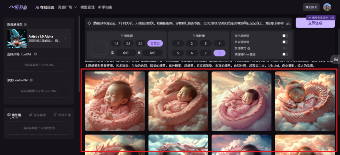
Task: Enable the 负向提示词 switch
Action: (285, 42)
